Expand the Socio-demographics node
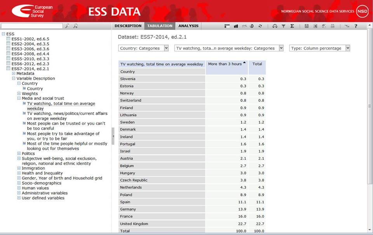 (x=19, y=183)
